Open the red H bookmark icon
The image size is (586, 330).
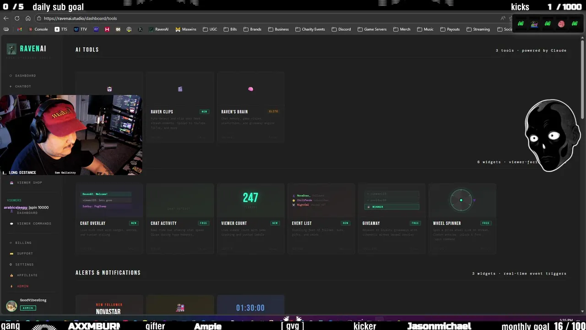(107, 29)
